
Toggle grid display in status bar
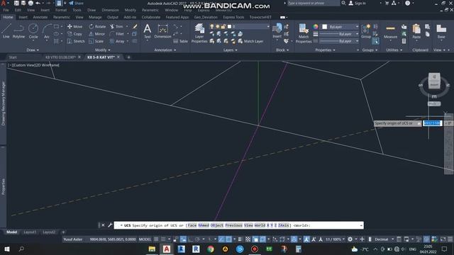click(156, 239)
